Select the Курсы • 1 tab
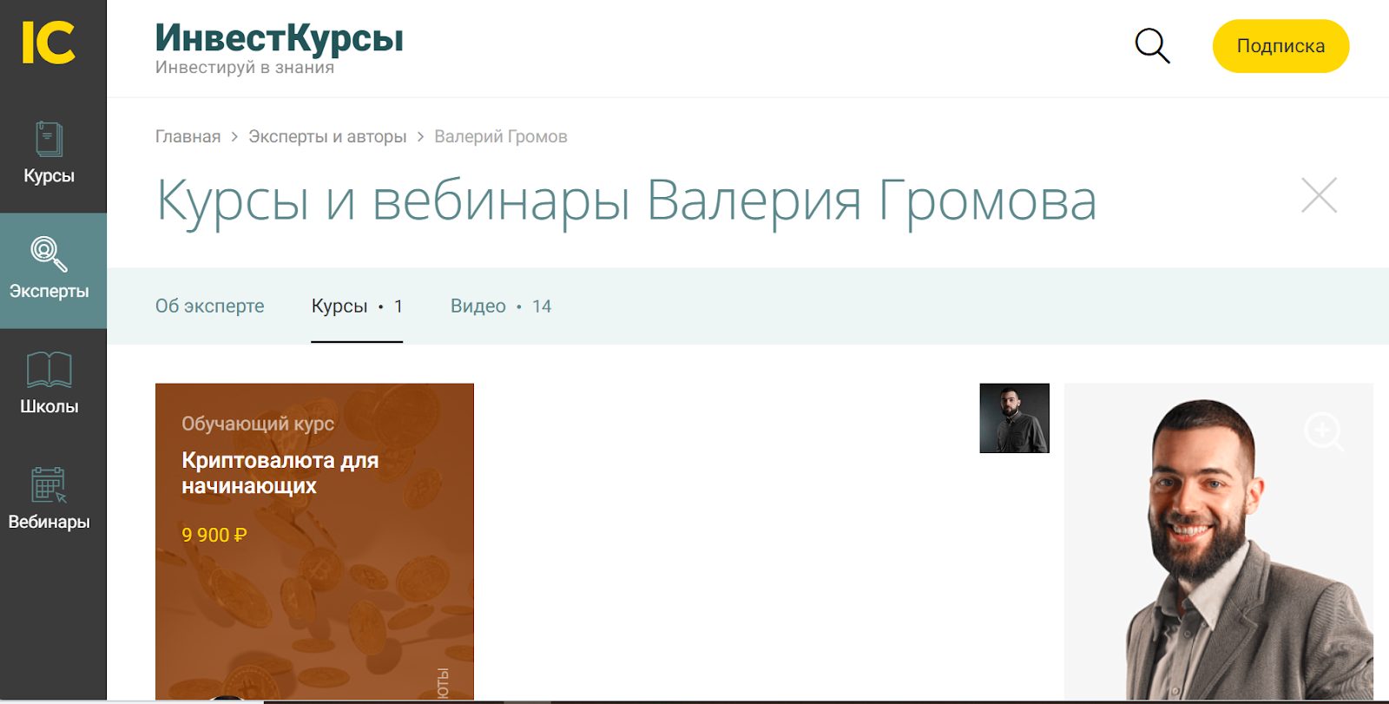The image size is (1389, 704). (357, 306)
